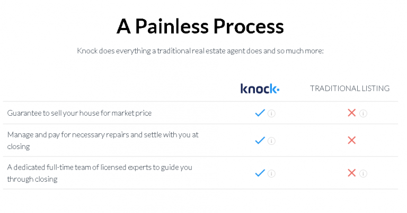This screenshot has width=407, height=213.
Task: Click red X in necessary repairs row
Action: tap(352, 140)
